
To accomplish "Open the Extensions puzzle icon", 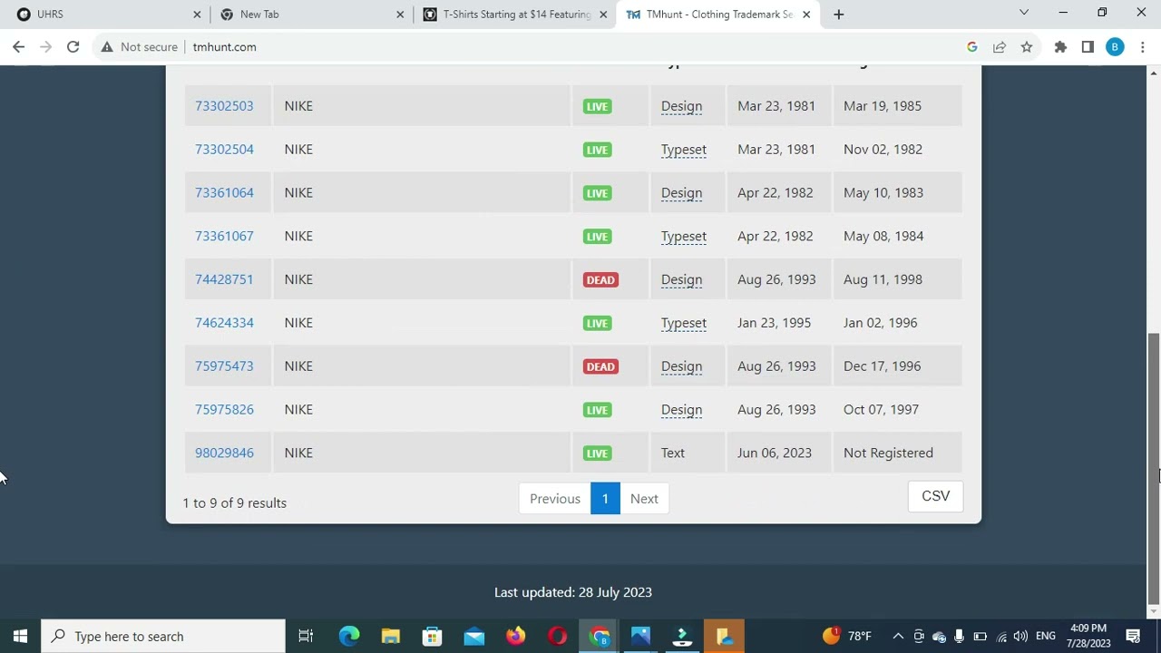I will (x=1060, y=47).
